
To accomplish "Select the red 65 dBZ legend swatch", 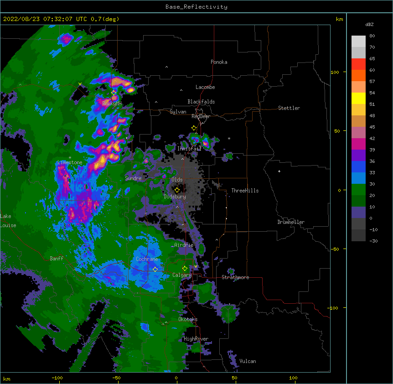I will (x=358, y=64).
